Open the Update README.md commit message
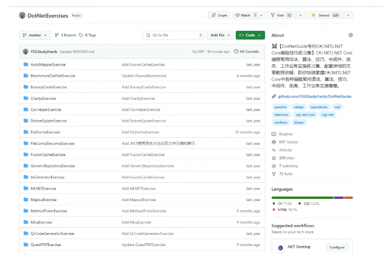Viewport: 386px width, 270px height. tap(77, 51)
